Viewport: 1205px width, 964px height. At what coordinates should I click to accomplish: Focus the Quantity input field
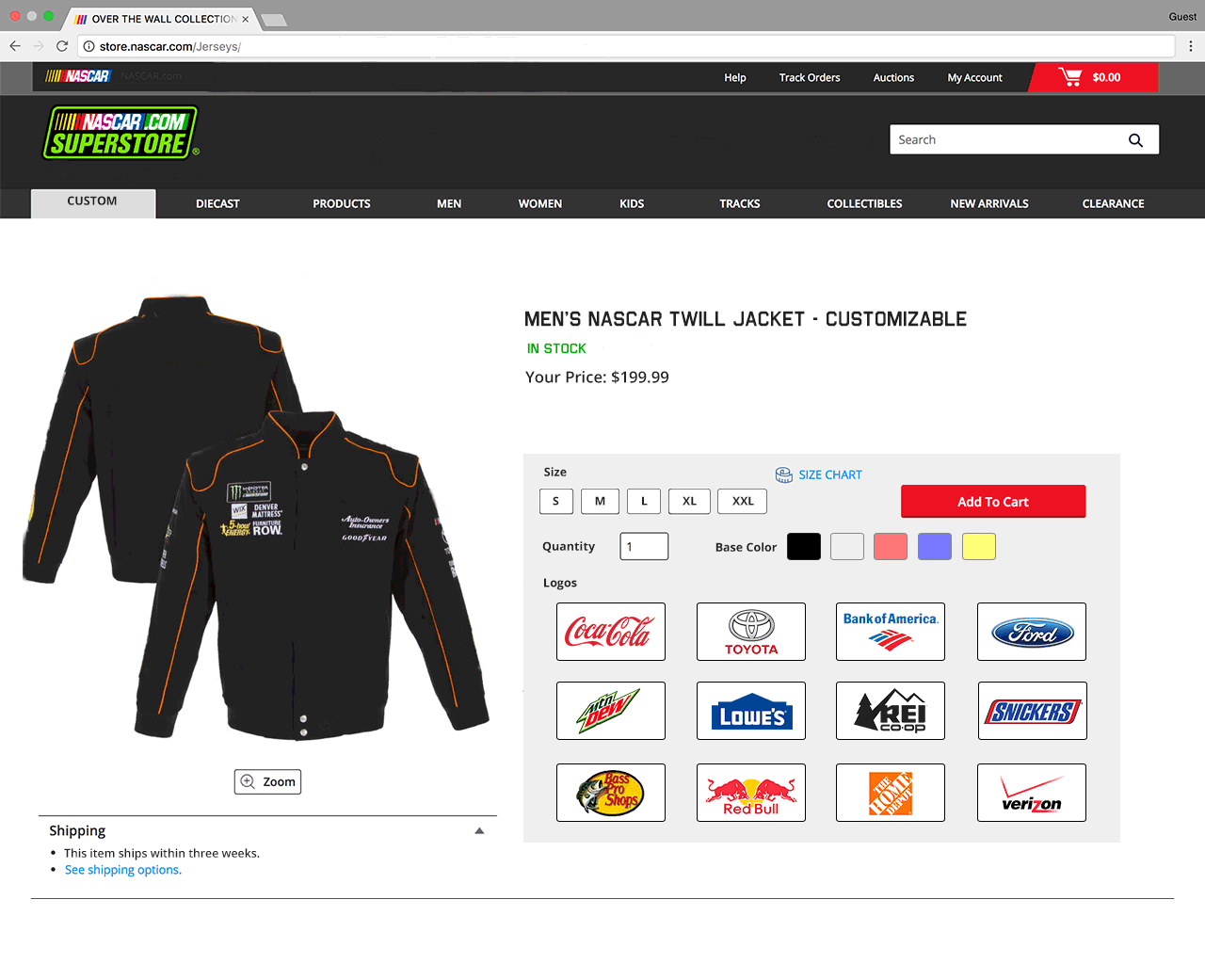coord(644,546)
